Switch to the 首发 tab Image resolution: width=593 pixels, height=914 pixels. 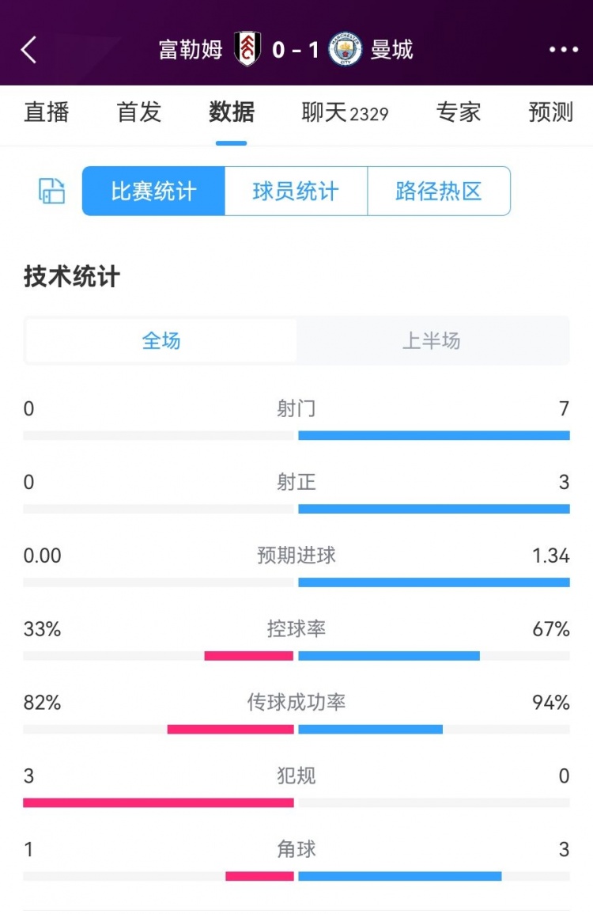[138, 112]
